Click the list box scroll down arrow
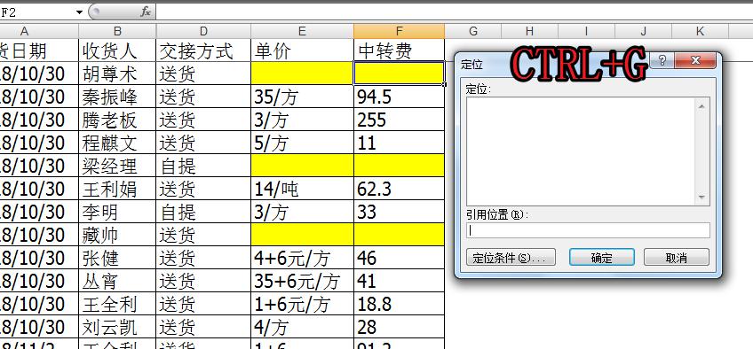The width and height of the screenshot is (753, 349). (701, 198)
